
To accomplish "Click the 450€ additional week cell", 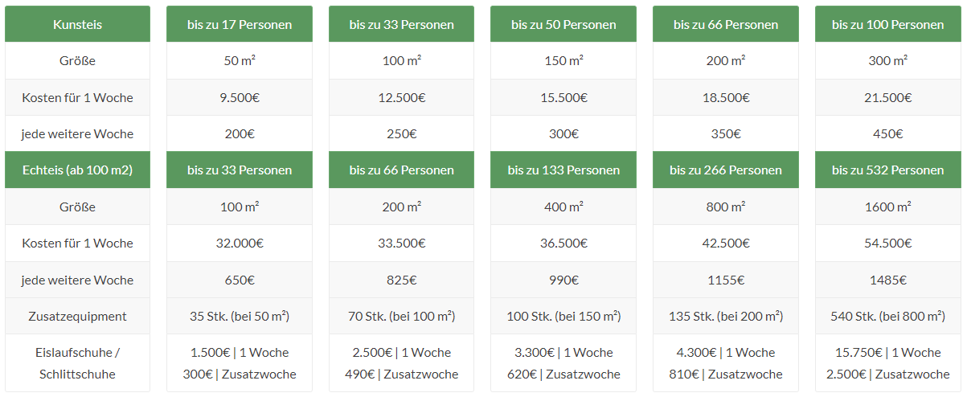I will tap(887, 133).
